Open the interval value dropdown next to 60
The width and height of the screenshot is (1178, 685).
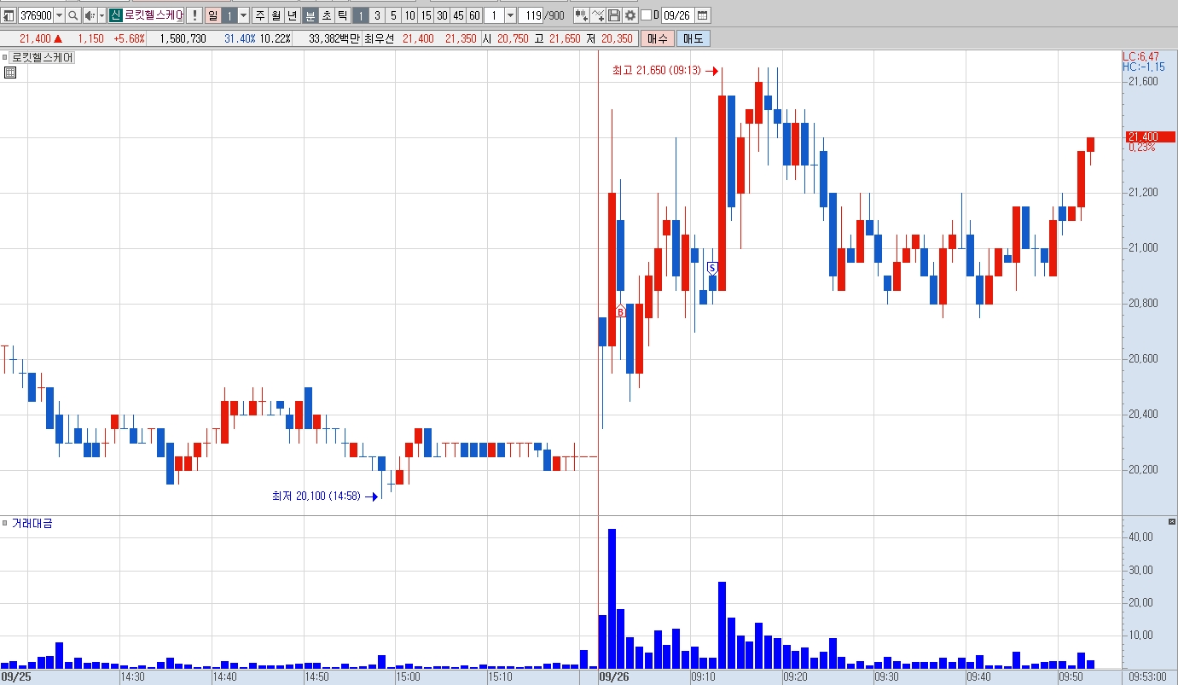(x=510, y=15)
